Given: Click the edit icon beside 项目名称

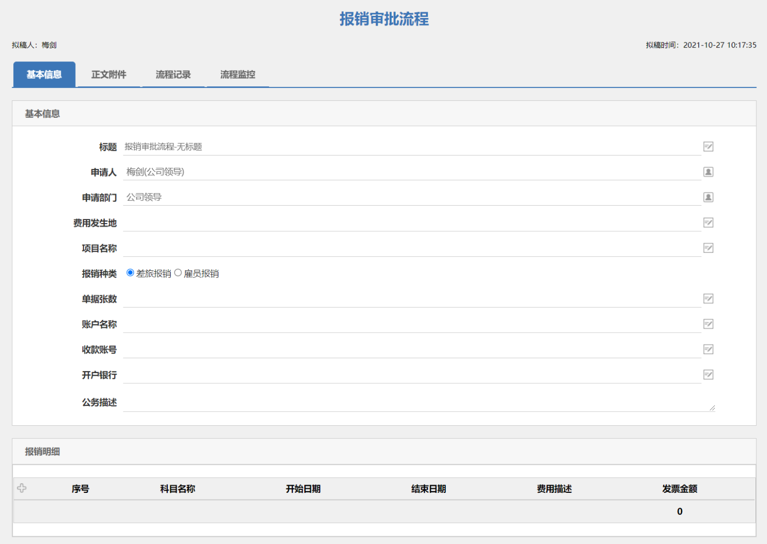Looking at the screenshot, I should (709, 248).
